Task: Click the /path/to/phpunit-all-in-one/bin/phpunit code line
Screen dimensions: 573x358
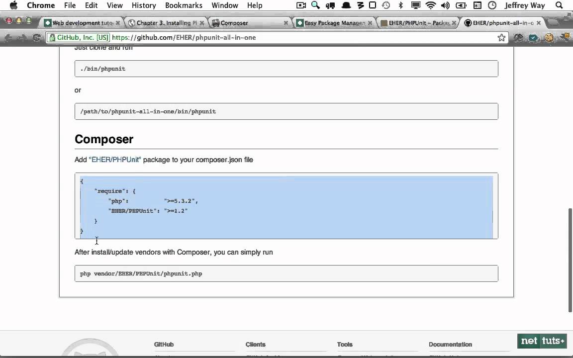Action: click(x=148, y=111)
